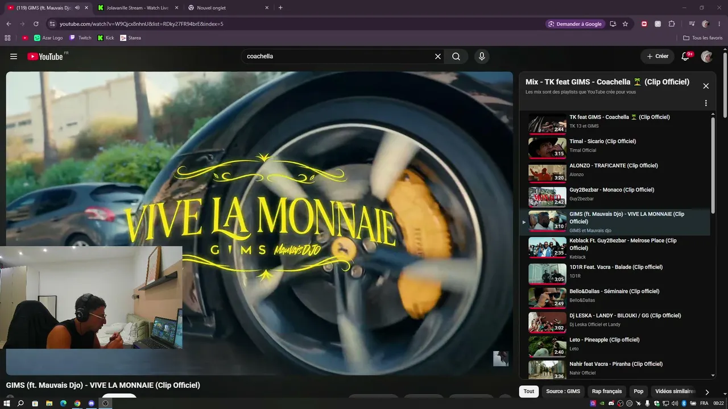Focus the YouTube search field

pos(338,56)
